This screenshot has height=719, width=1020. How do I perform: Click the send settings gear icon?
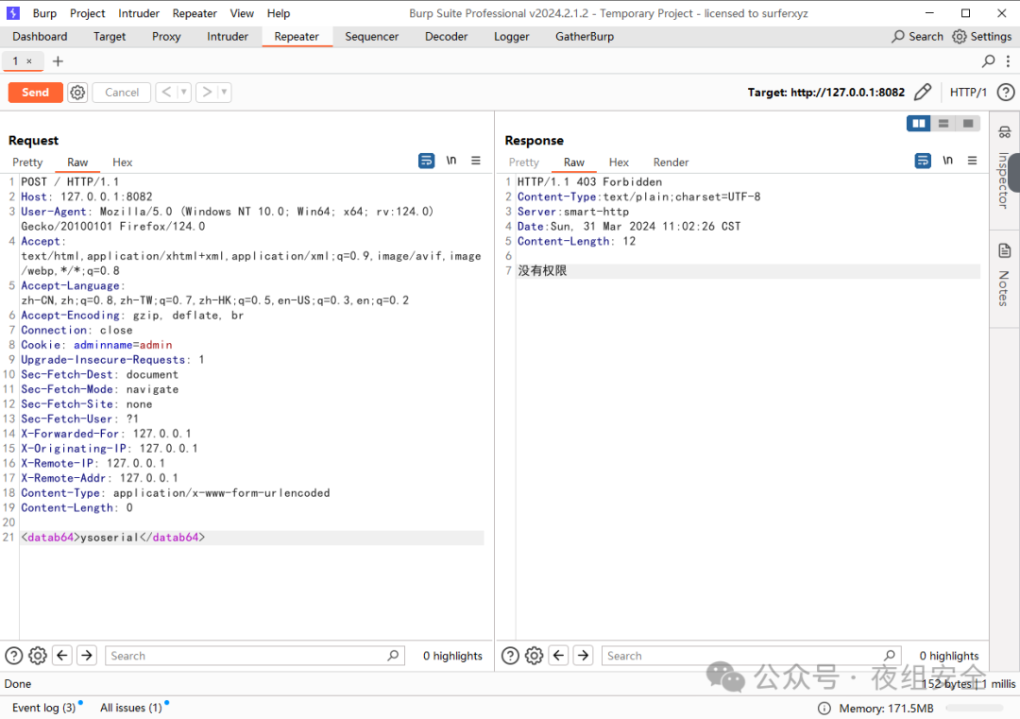pos(77,93)
